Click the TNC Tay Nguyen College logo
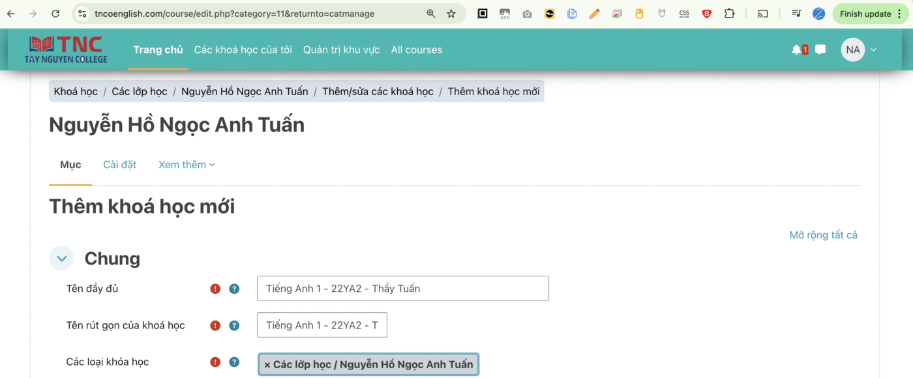Viewport: 913px width, 378px height. (x=66, y=50)
